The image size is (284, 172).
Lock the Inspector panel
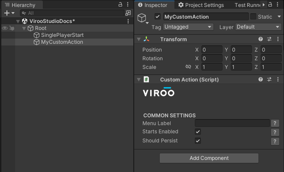click(x=270, y=4)
